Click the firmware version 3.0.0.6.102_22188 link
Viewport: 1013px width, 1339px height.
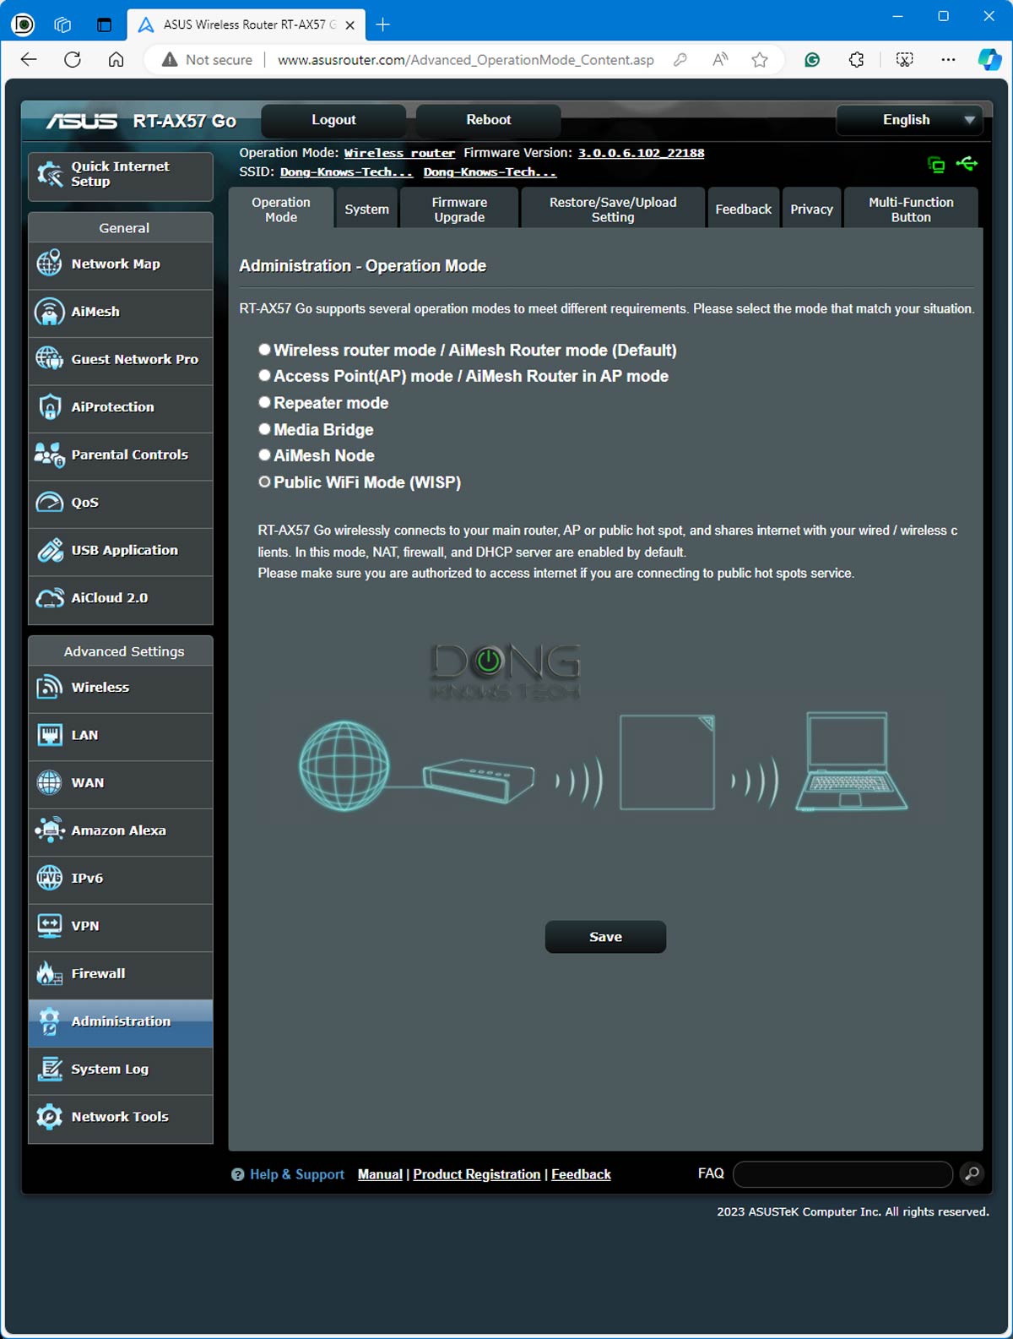tap(641, 153)
